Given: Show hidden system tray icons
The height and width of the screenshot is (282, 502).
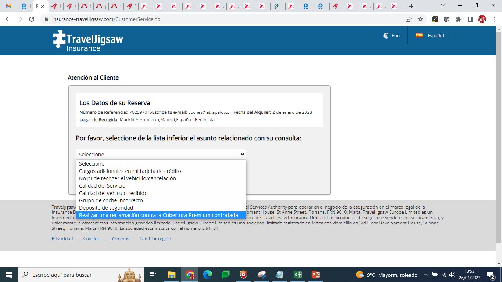Looking at the screenshot, I should [426, 275].
